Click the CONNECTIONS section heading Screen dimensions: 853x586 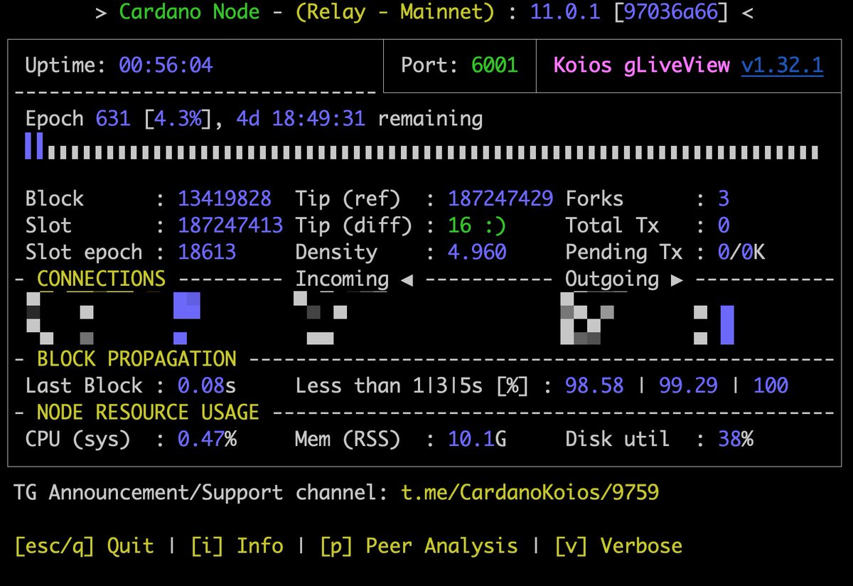101,279
